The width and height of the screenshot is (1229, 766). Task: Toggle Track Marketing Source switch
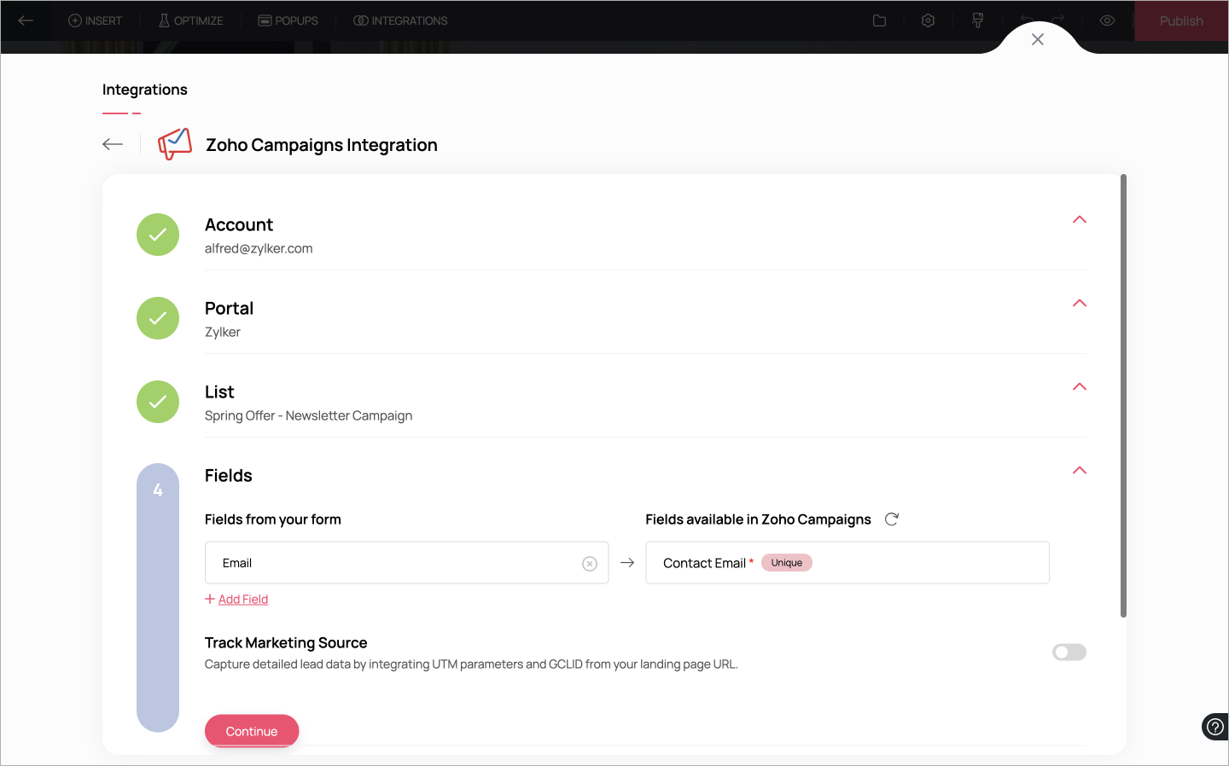[1069, 653]
